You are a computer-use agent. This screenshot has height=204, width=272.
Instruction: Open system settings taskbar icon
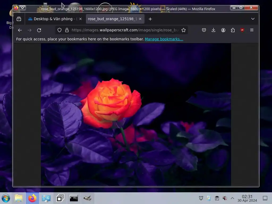(46, 198)
